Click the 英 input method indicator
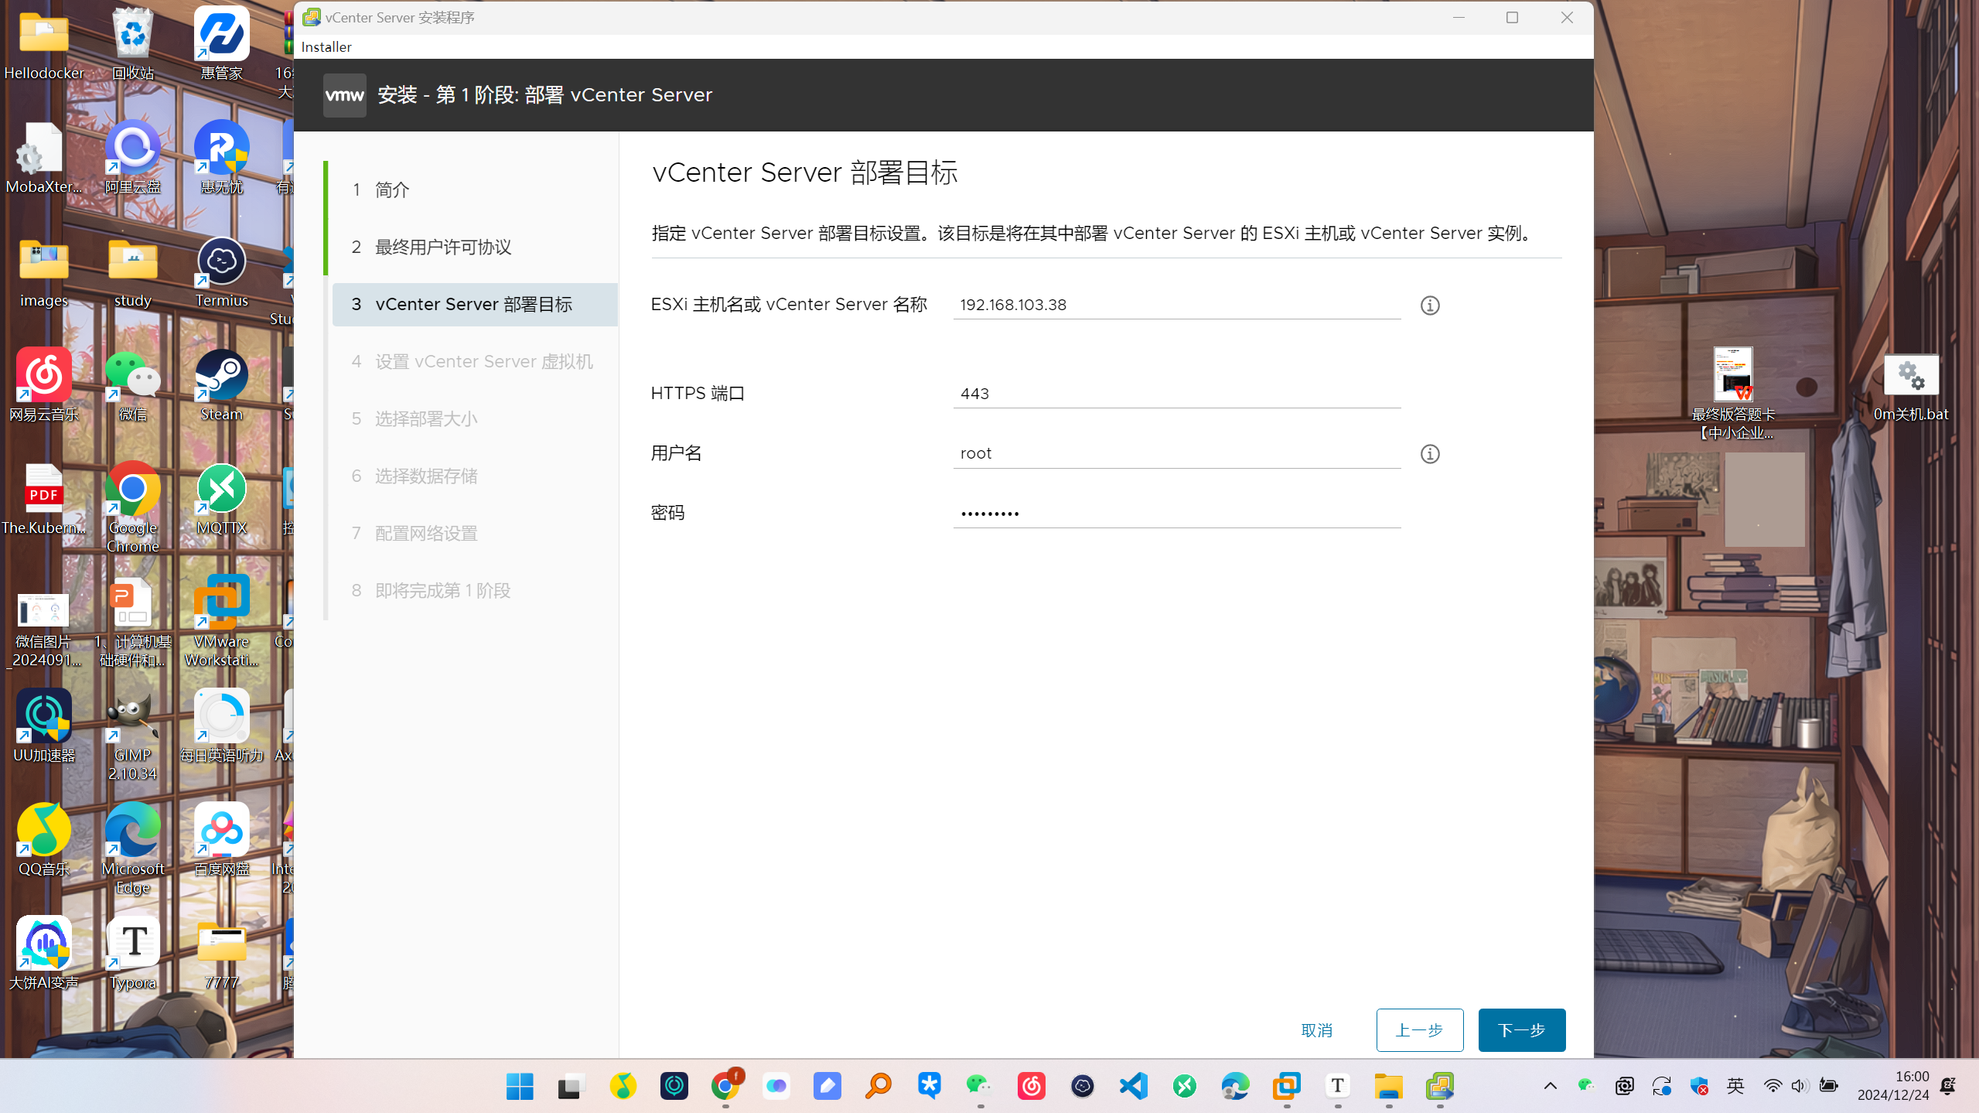This screenshot has width=1979, height=1113. pos(1735,1086)
